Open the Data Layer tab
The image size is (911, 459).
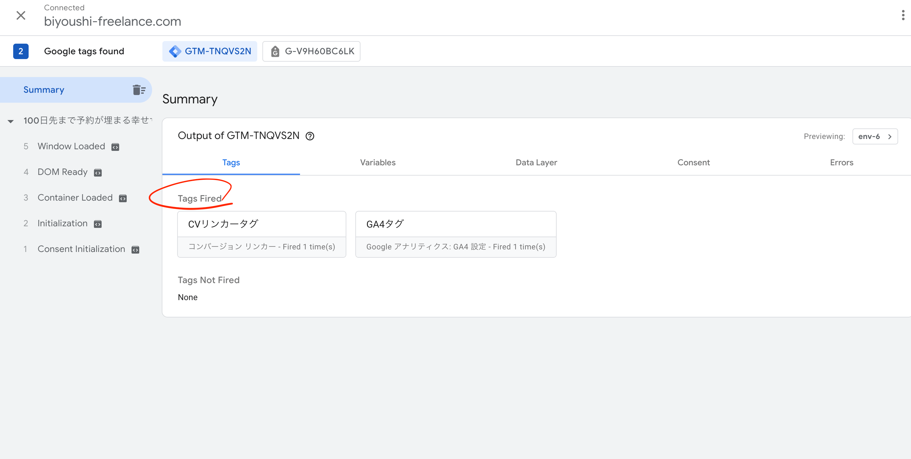tap(536, 162)
